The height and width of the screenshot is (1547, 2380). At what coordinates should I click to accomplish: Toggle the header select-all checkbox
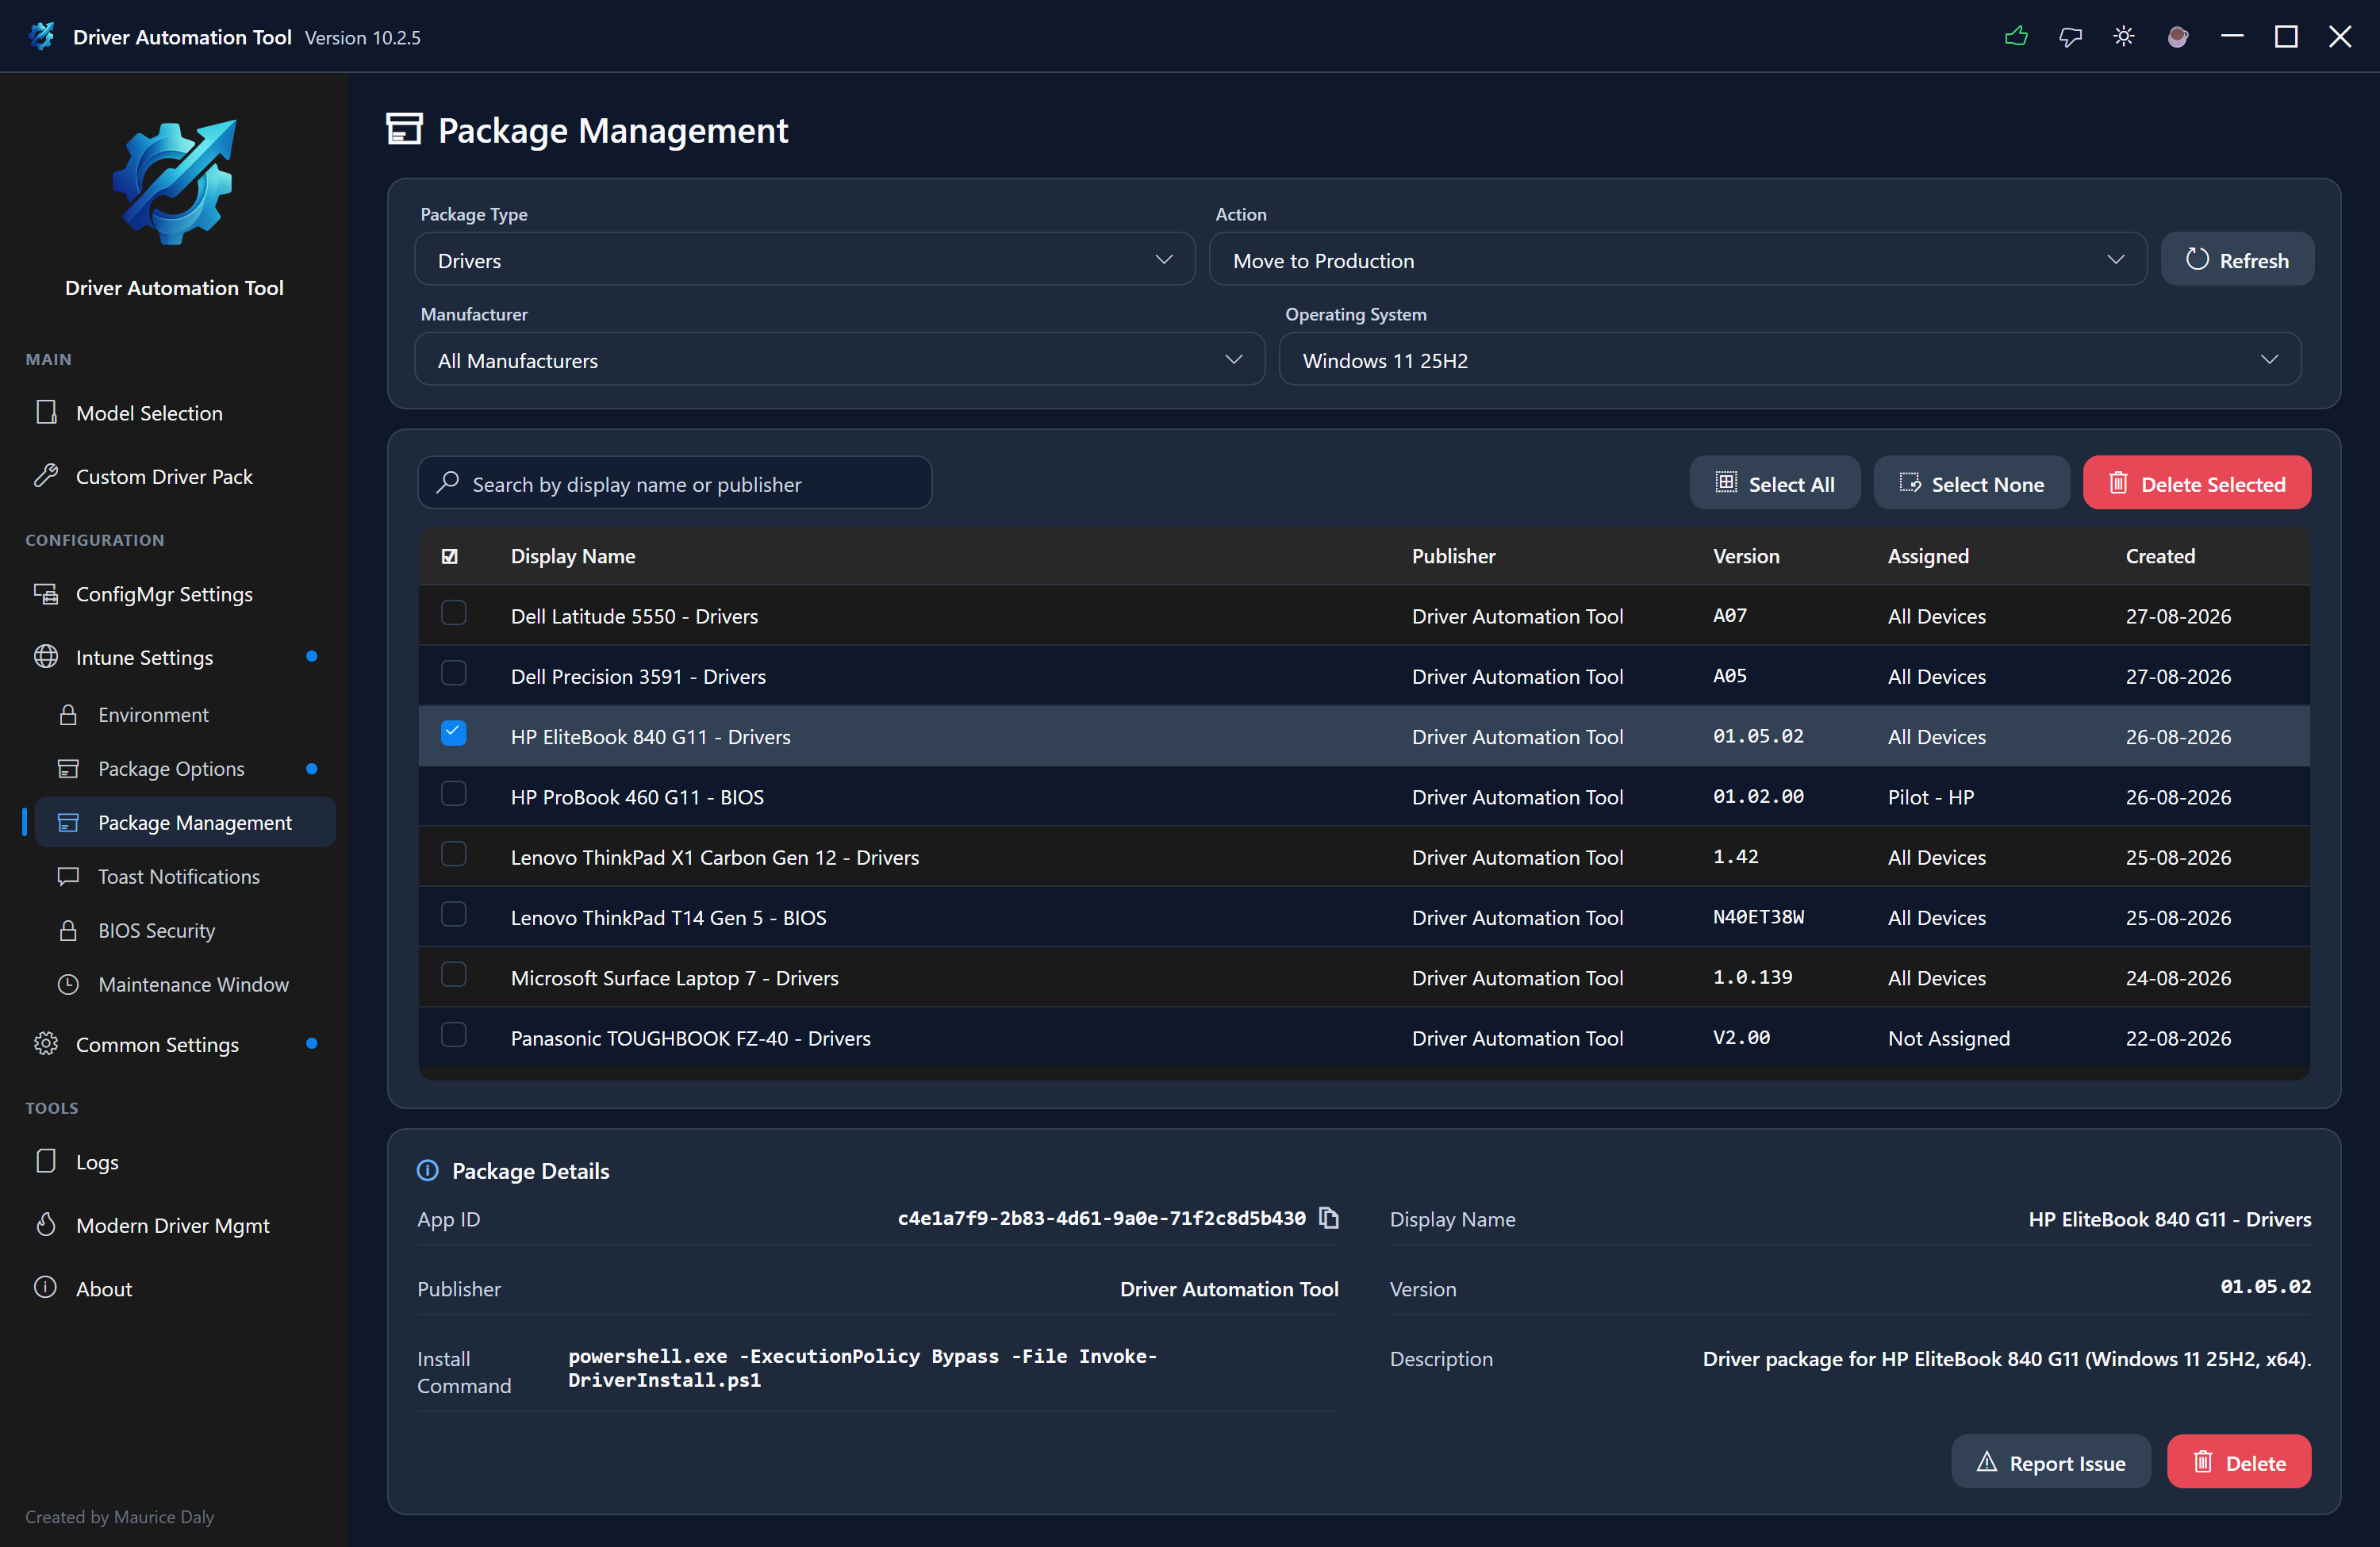[x=450, y=556]
